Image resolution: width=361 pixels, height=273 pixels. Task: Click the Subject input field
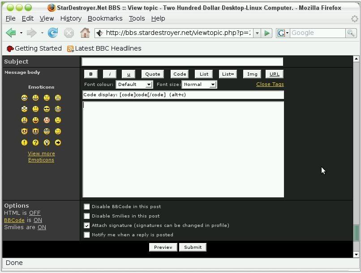point(182,62)
